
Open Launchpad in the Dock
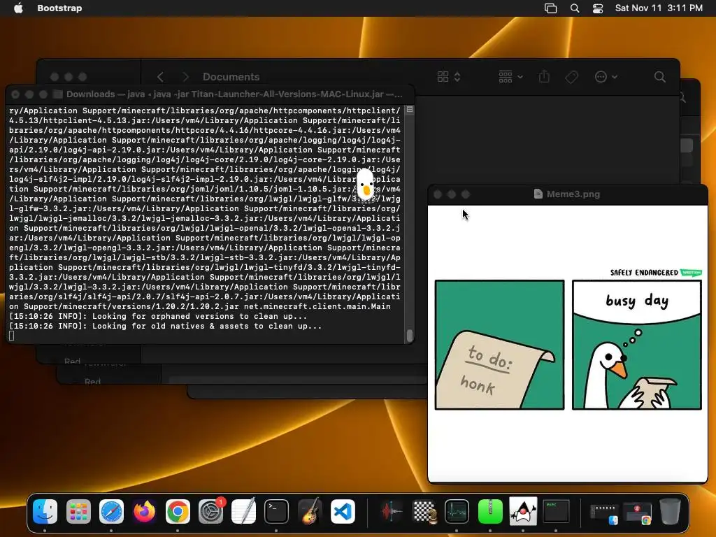[78, 511]
